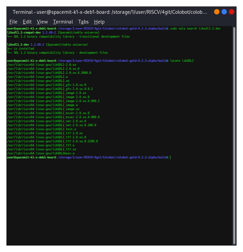243x252 pixels.
Task: Click the libSDL2_ttf.so output line
Action: pos(41,149)
